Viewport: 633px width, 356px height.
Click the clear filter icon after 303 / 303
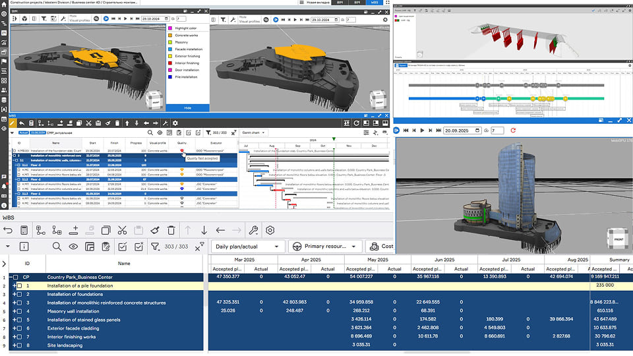199,246
